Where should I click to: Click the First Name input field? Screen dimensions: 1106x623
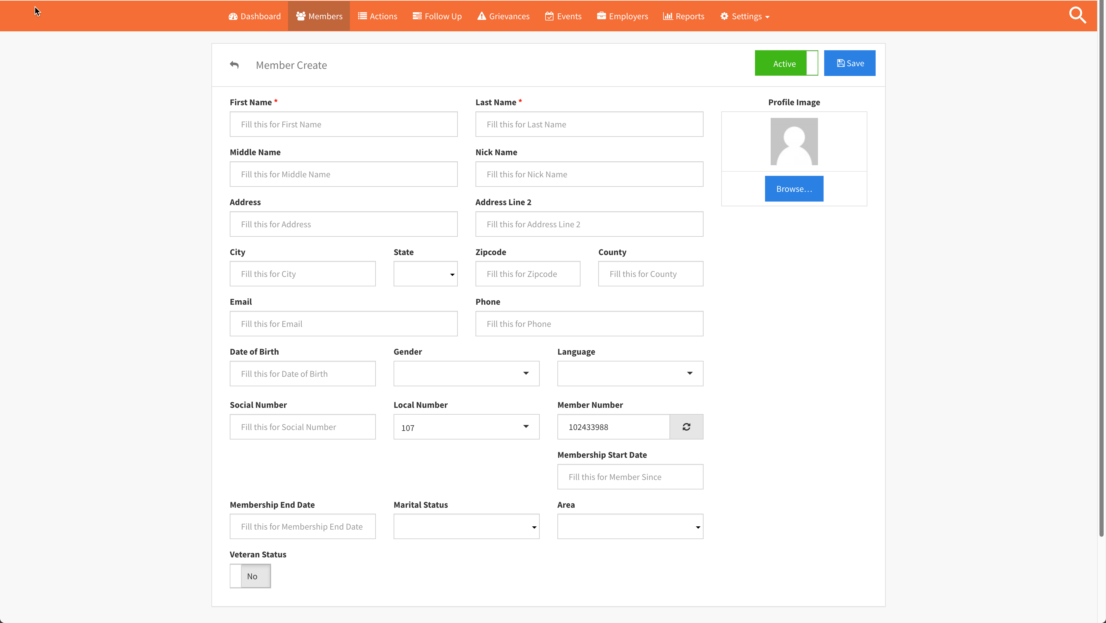point(343,124)
